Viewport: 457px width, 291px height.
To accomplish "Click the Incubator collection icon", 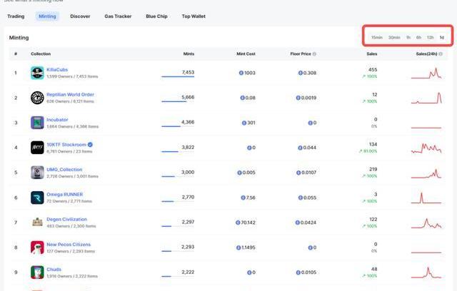I will pyautogui.click(x=37, y=123).
